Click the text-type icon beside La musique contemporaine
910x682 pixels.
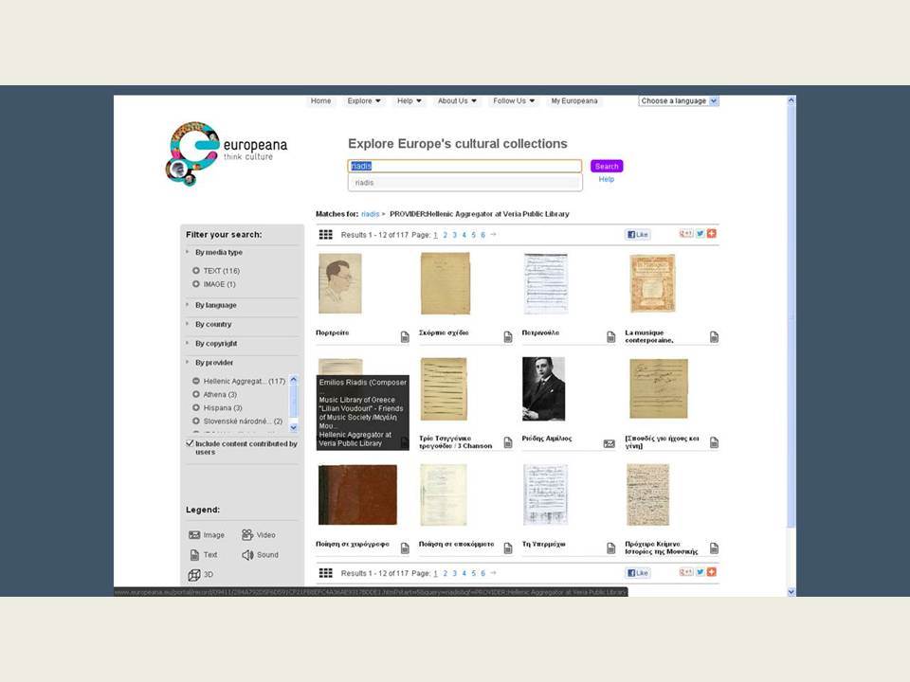coord(714,337)
